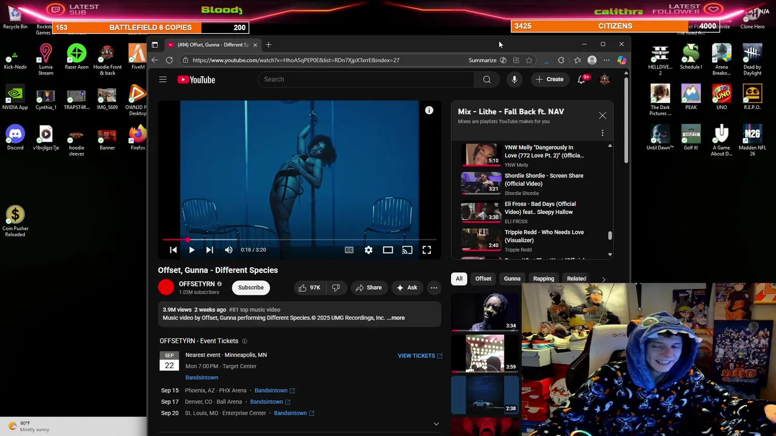The height and width of the screenshot is (436, 776).
Task: Open the YouTube hamburger guide menu
Action: (162, 79)
